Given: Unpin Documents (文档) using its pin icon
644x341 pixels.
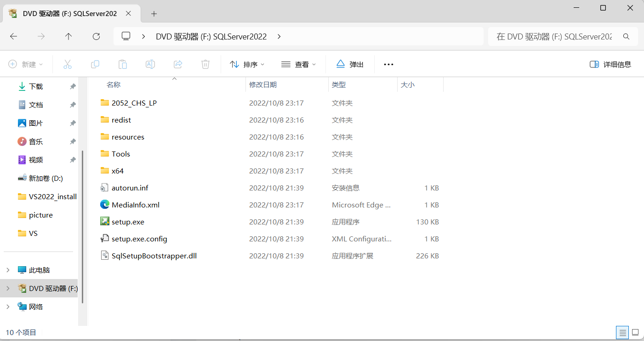Looking at the screenshot, I should pos(73,105).
